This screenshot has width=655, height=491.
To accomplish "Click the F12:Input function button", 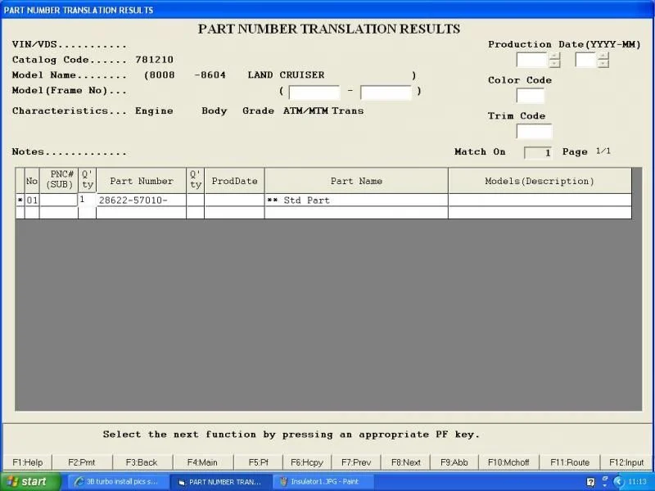I will pyautogui.click(x=626, y=462).
